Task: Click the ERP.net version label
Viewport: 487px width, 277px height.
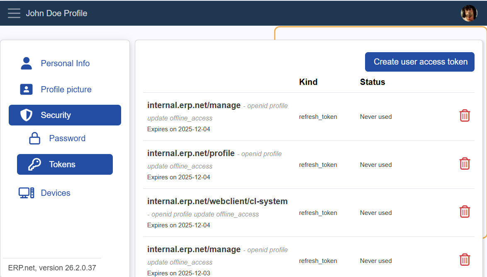Action: (x=52, y=267)
